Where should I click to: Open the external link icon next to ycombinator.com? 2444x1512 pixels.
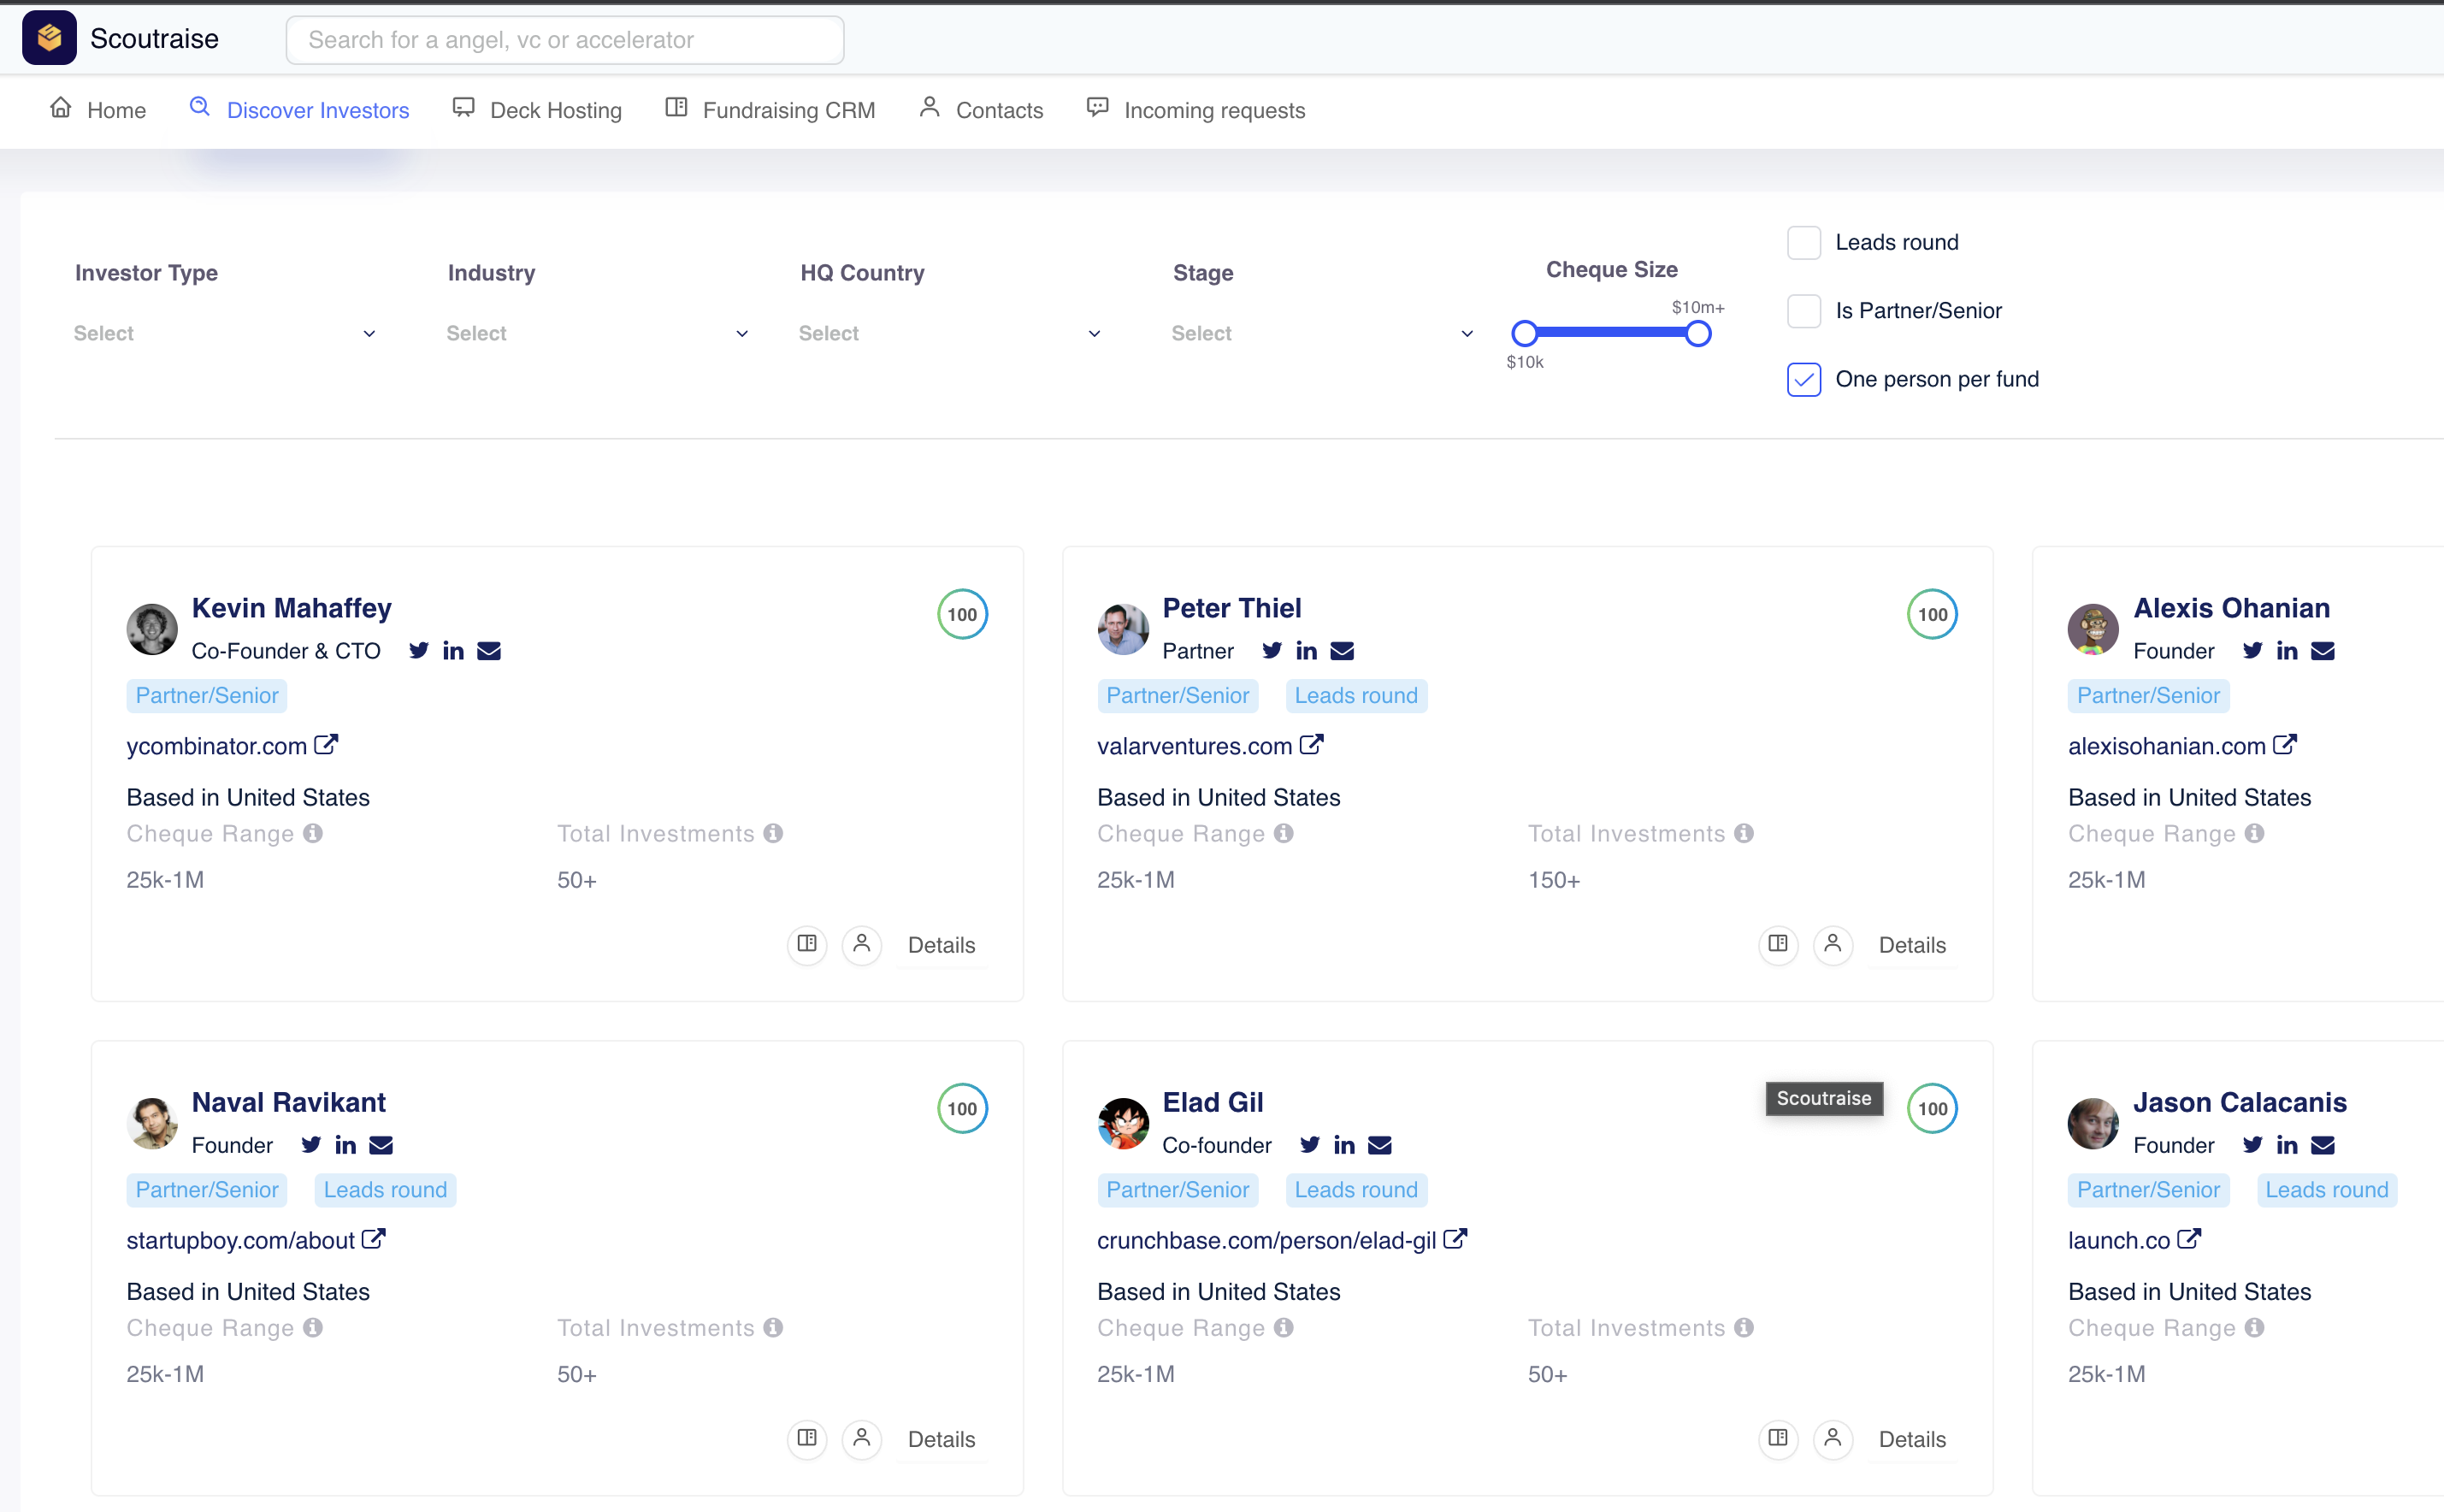coord(326,745)
